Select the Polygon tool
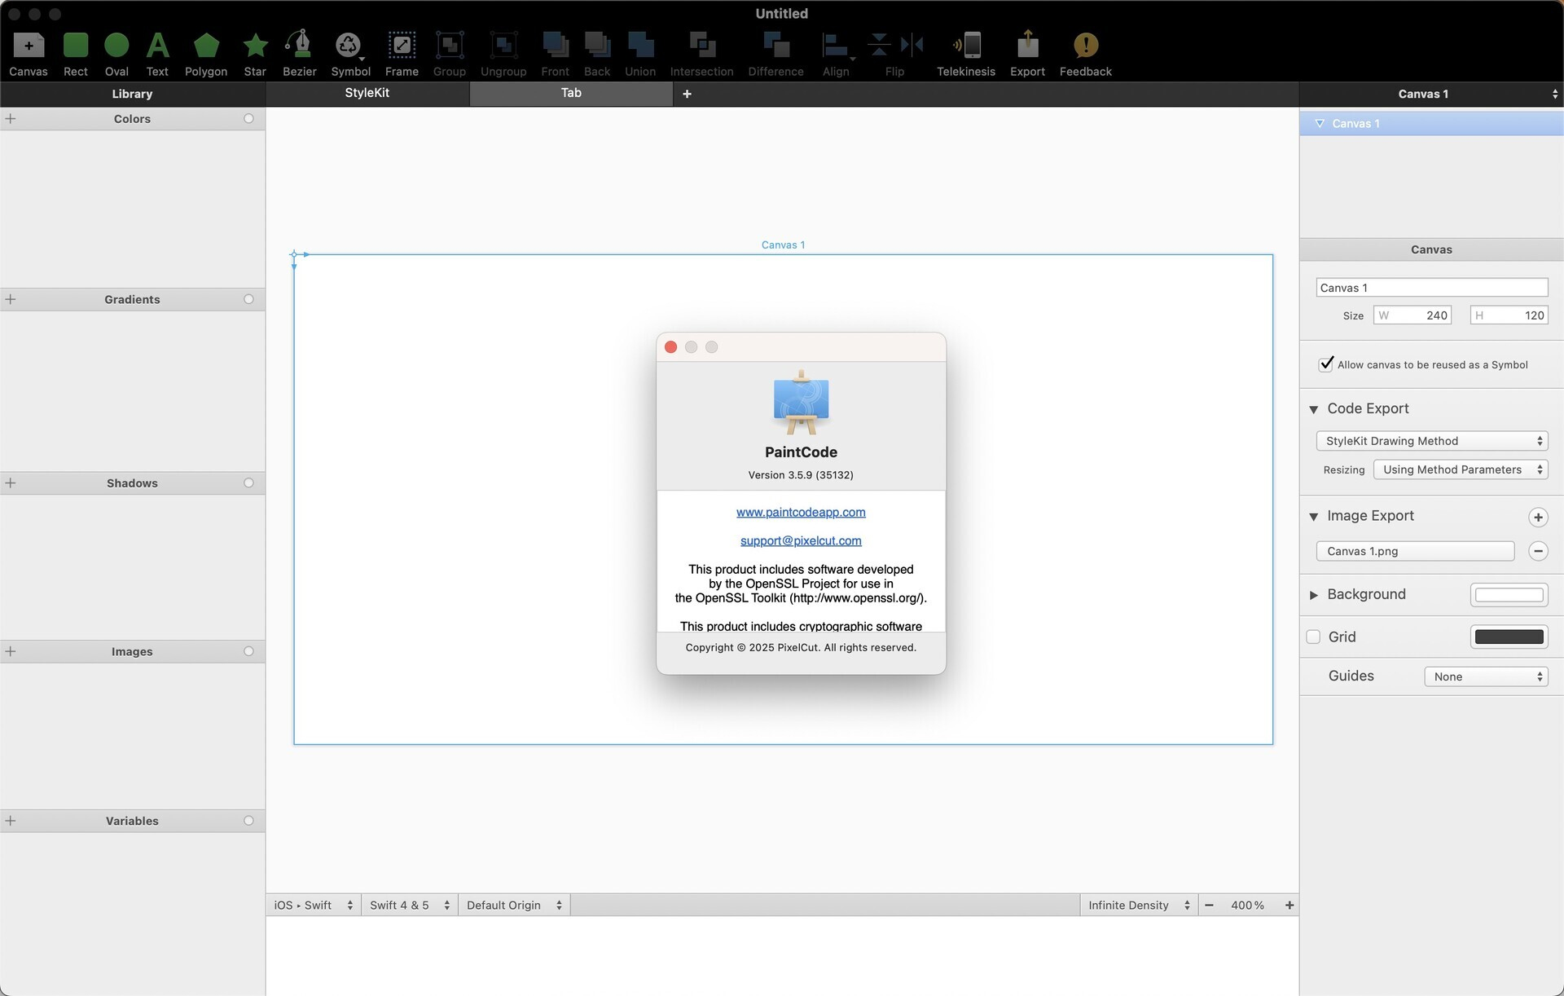Screen dimensions: 1564x996 point(205,51)
